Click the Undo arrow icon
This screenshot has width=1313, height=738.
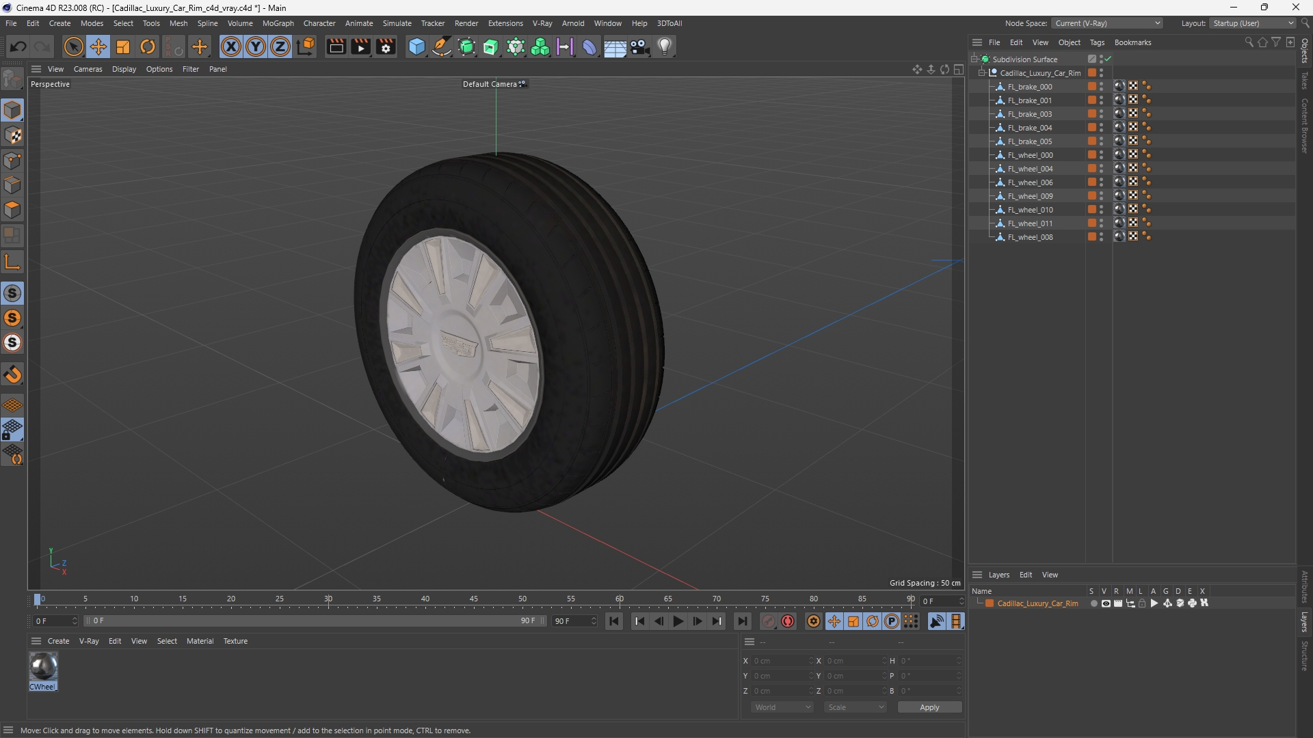pyautogui.click(x=18, y=46)
